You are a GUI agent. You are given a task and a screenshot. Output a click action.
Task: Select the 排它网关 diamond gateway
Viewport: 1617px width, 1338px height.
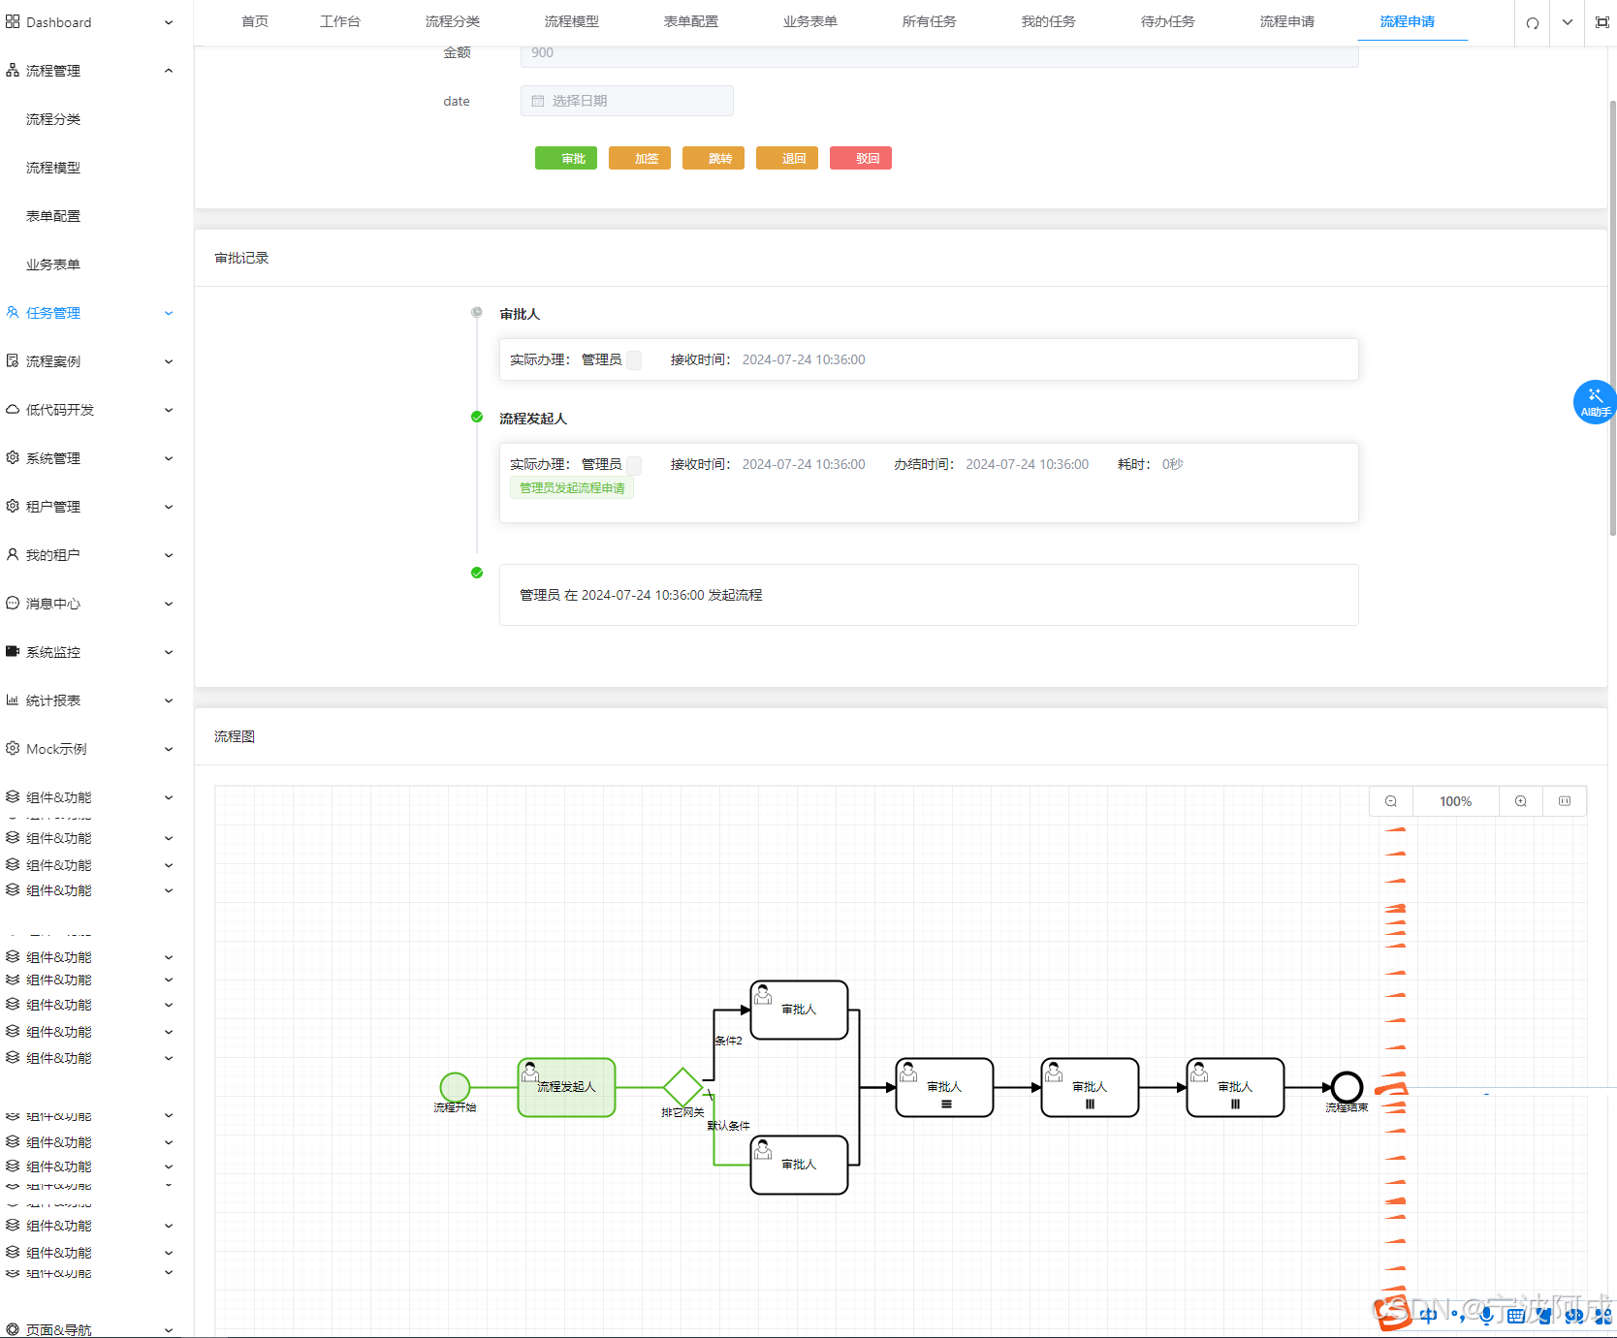point(682,1087)
